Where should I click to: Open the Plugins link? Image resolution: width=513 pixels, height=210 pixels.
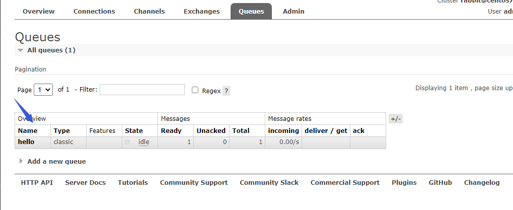click(x=404, y=183)
